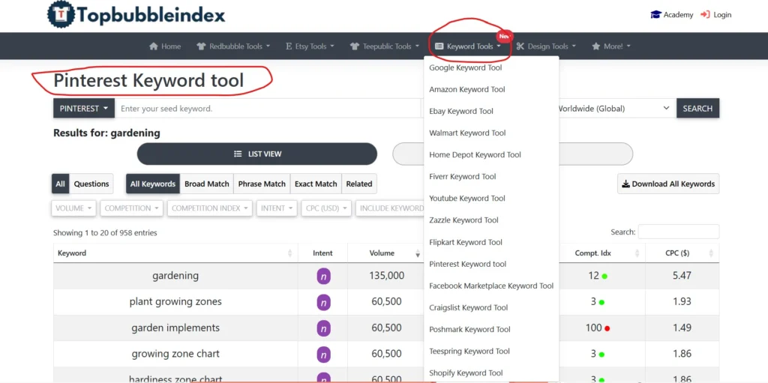Select the Related toggle
The image size is (768, 383).
[359, 184]
